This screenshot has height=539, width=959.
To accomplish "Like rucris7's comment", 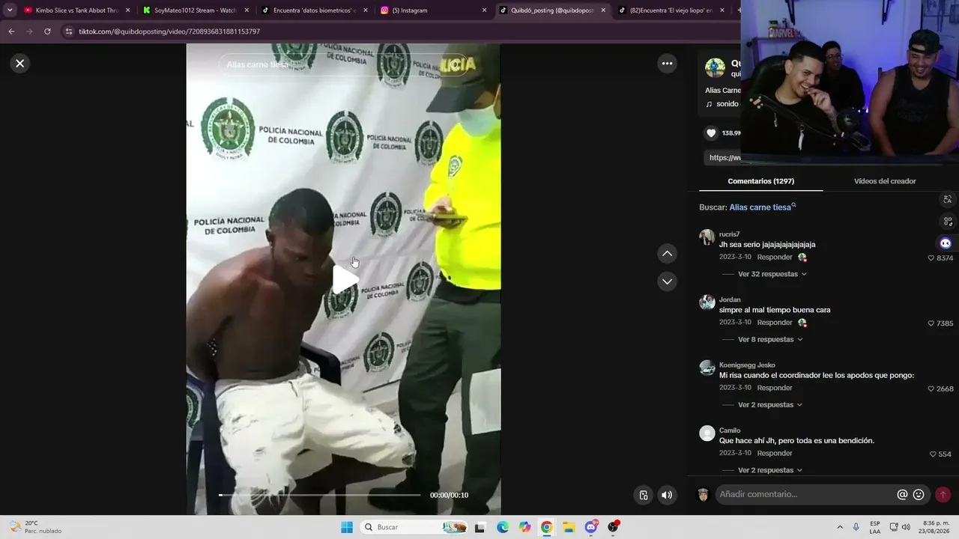I will 931,258.
